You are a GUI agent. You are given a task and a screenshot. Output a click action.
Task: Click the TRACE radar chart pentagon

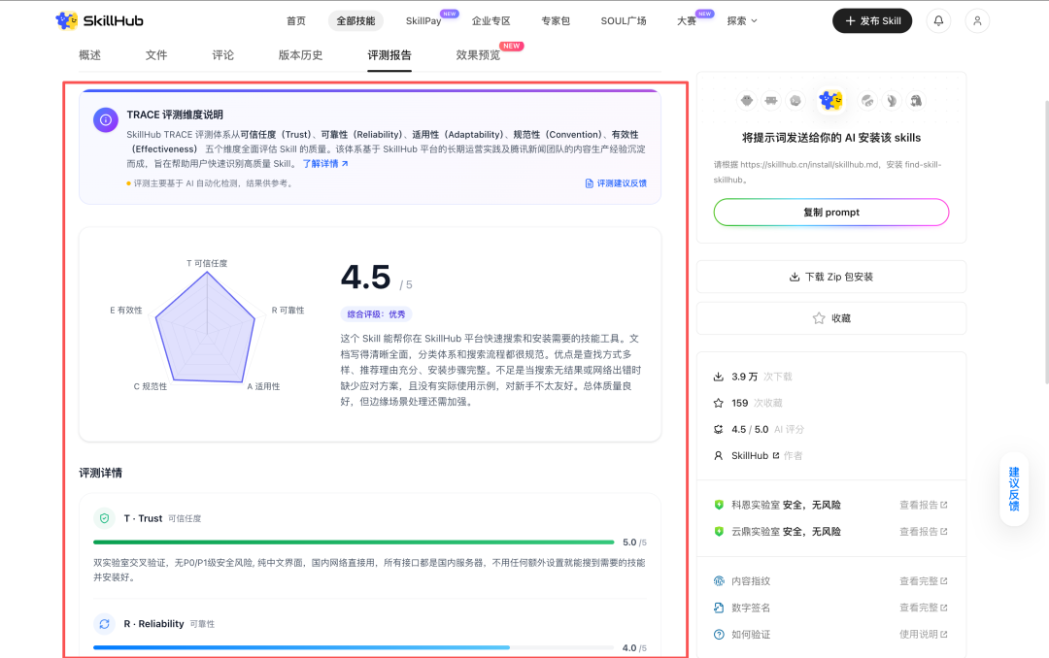click(206, 328)
